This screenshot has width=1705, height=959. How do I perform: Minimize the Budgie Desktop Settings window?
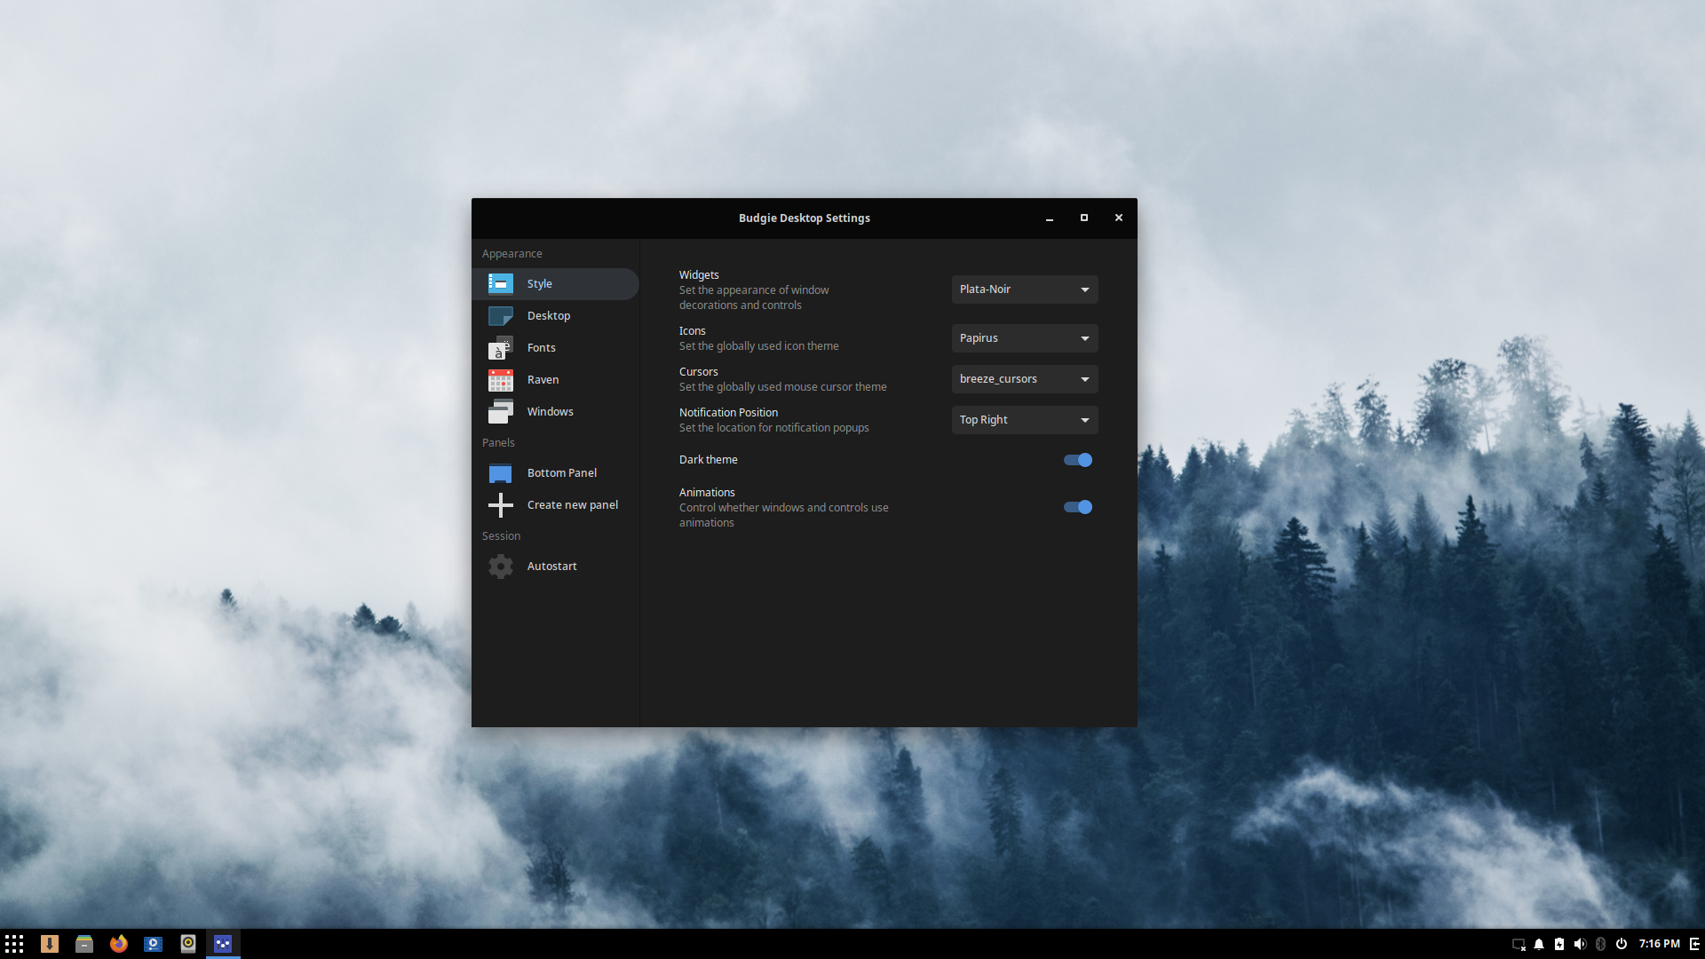(1050, 218)
